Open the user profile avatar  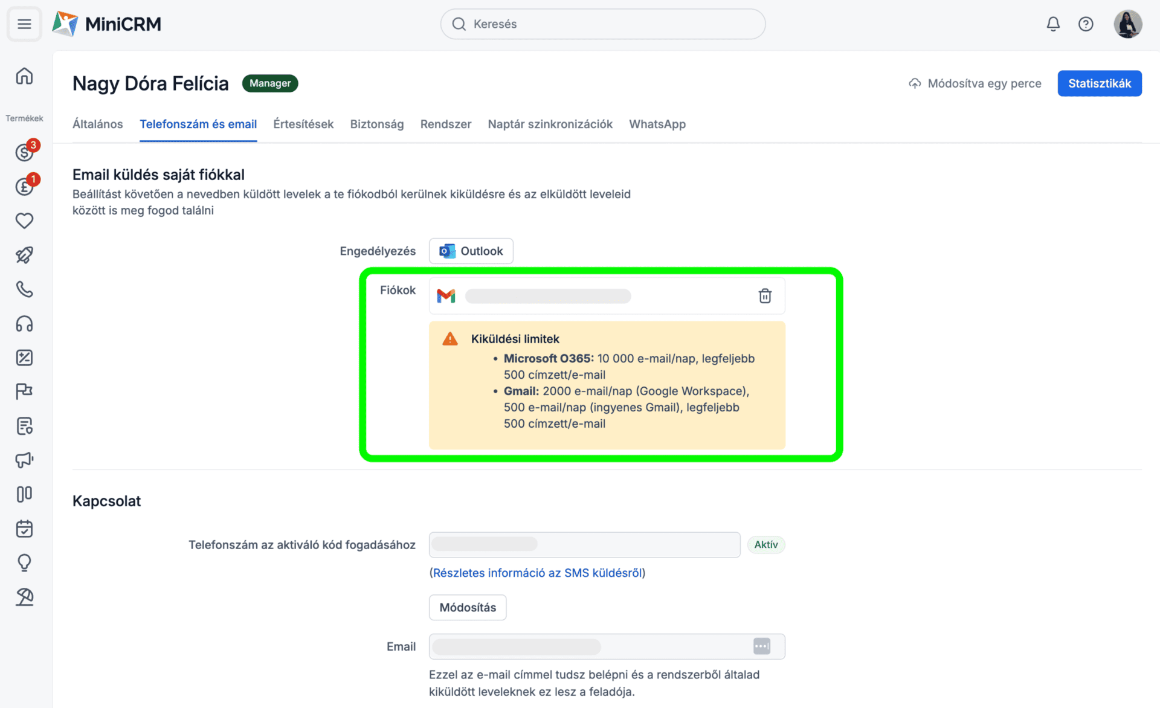[x=1127, y=24]
